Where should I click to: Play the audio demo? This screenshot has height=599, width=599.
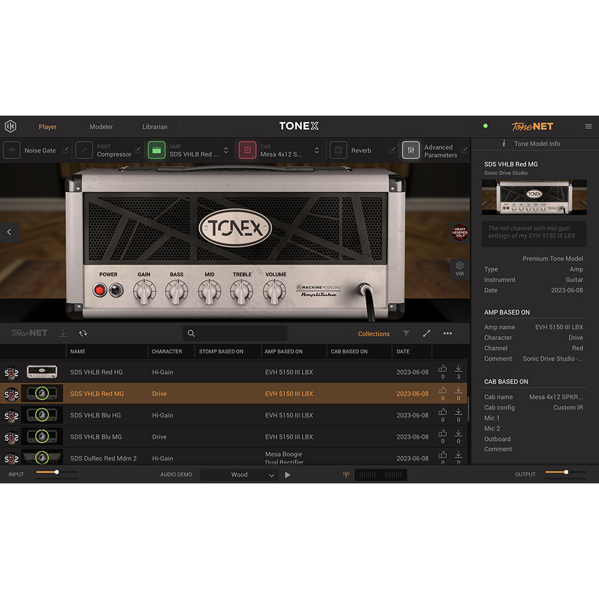288,475
